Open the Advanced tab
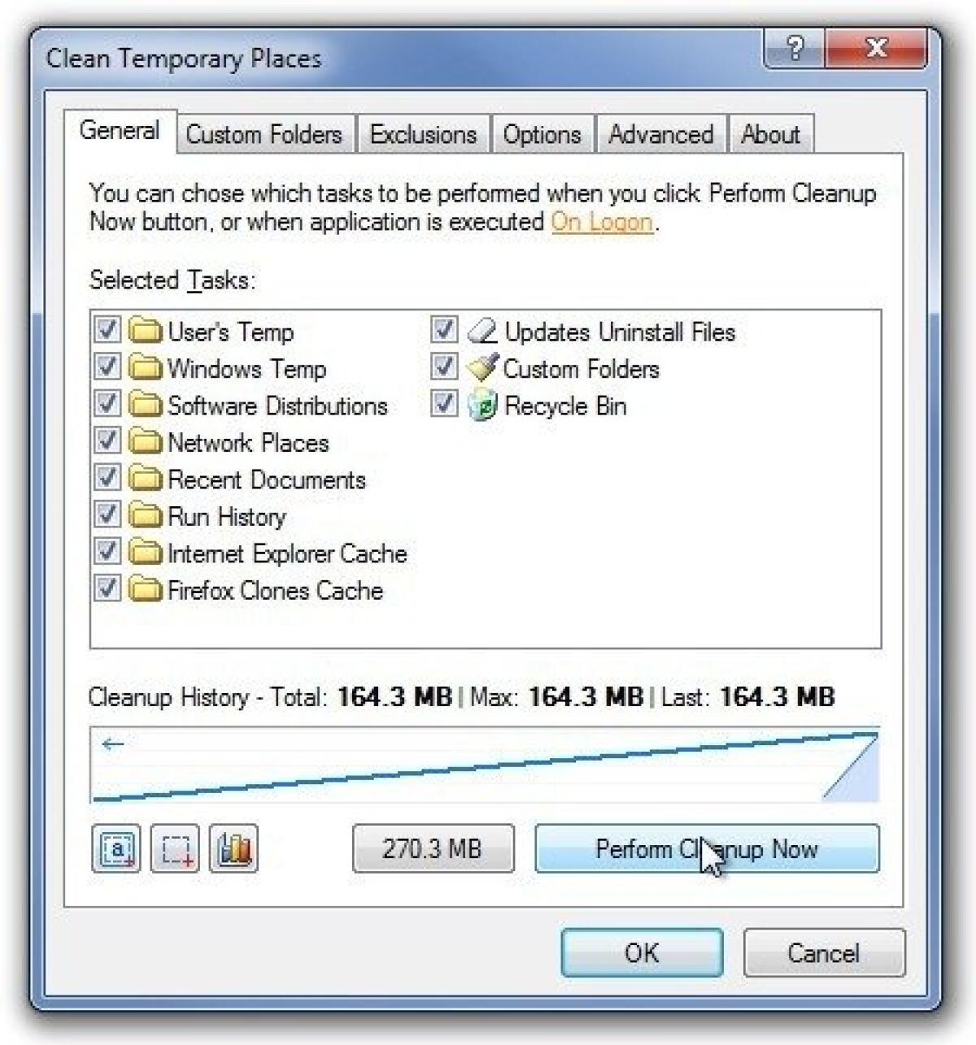This screenshot has height=1045, width=976. pyautogui.click(x=660, y=134)
